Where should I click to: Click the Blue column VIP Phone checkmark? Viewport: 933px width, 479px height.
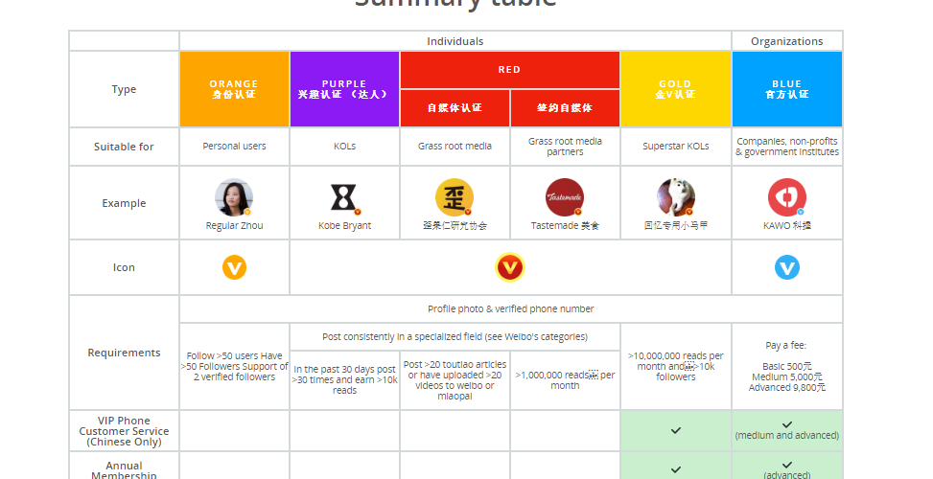(787, 424)
